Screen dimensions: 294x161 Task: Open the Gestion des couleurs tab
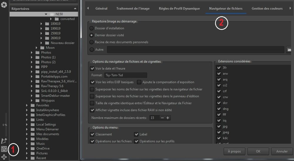click(x=267, y=9)
